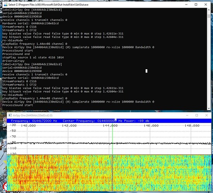
Task: Click the -50 dB scale label
Action: 13,131
